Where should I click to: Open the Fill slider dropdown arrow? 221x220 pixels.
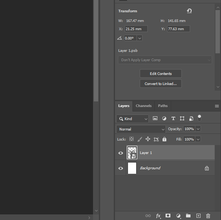point(198,139)
